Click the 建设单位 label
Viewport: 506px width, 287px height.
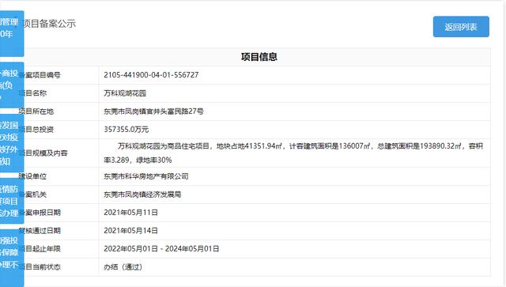point(32,176)
